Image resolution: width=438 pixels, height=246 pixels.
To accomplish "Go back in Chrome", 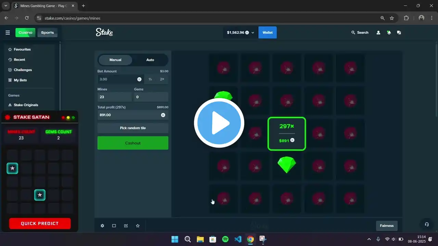I will [6, 18].
